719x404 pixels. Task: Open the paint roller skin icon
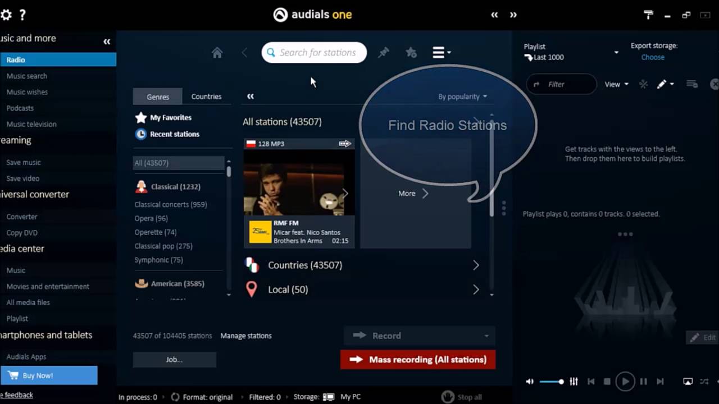[649, 15]
